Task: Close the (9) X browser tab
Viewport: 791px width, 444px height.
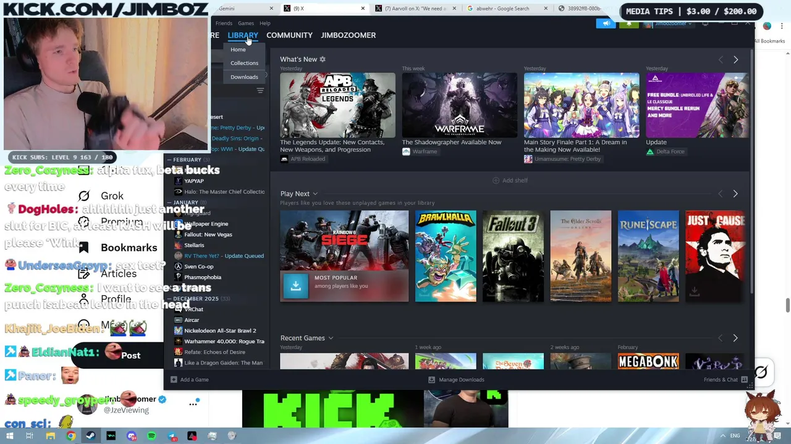Action: 363,9
